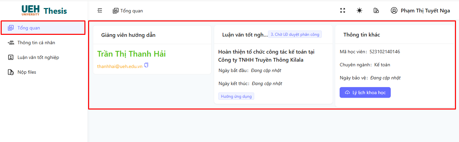The height and width of the screenshot is (142, 459).
Task: Click the user avatar icon
Action: tap(394, 11)
